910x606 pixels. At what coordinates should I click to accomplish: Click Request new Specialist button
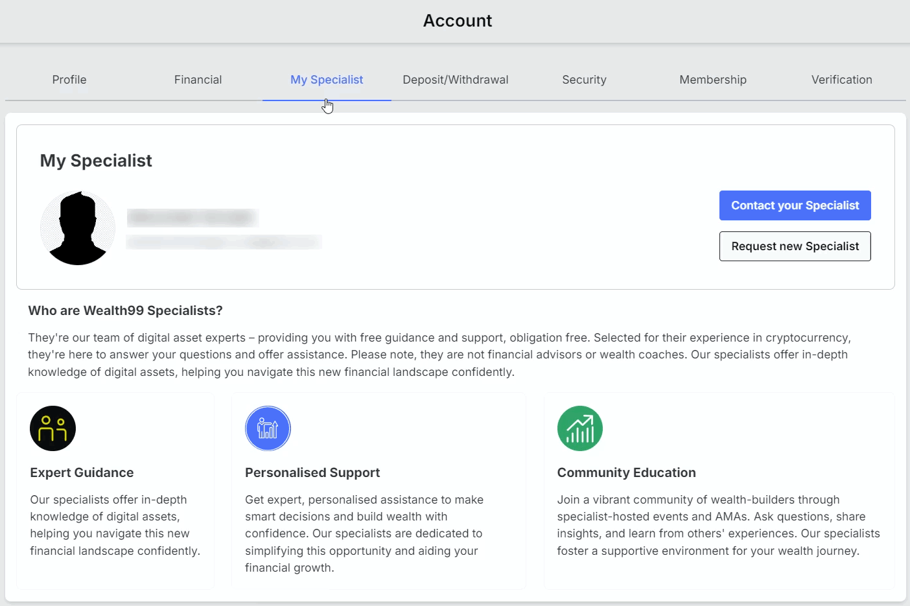(795, 246)
